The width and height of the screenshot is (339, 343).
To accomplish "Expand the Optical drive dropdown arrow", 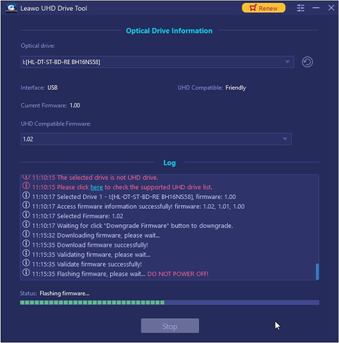I will pyautogui.click(x=287, y=62).
